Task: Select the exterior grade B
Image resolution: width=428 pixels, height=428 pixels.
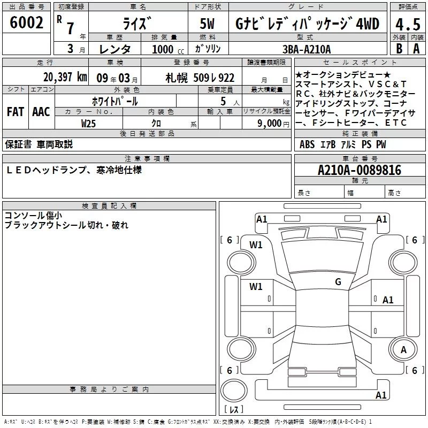Action: (x=399, y=49)
